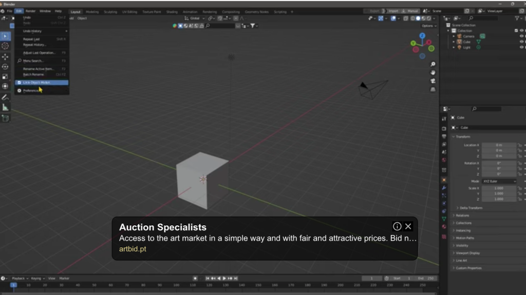Viewport: 526px width, 295px height.
Task: Click the viewport pan hand icon
Action: (x=433, y=72)
